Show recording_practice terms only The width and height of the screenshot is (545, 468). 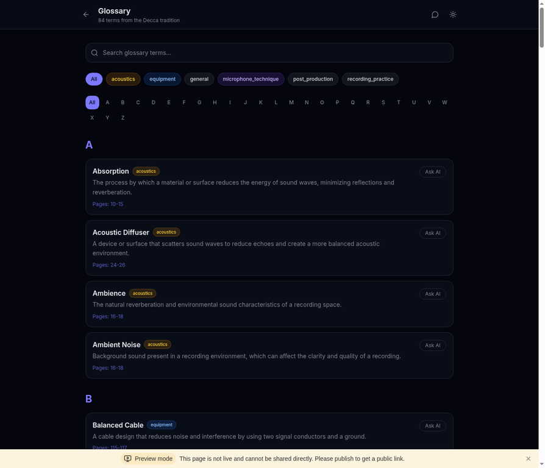[x=370, y=79]
